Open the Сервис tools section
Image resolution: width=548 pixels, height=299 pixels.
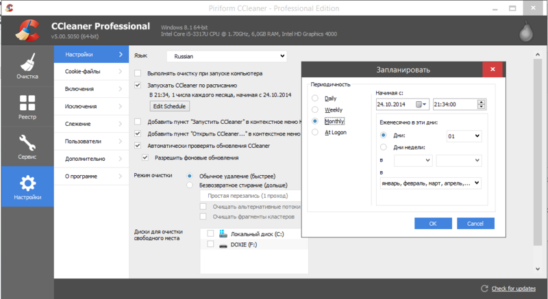[27, 146]
